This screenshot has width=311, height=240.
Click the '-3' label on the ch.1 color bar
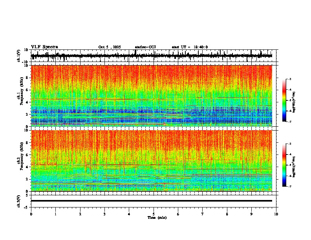coord(290,79)
